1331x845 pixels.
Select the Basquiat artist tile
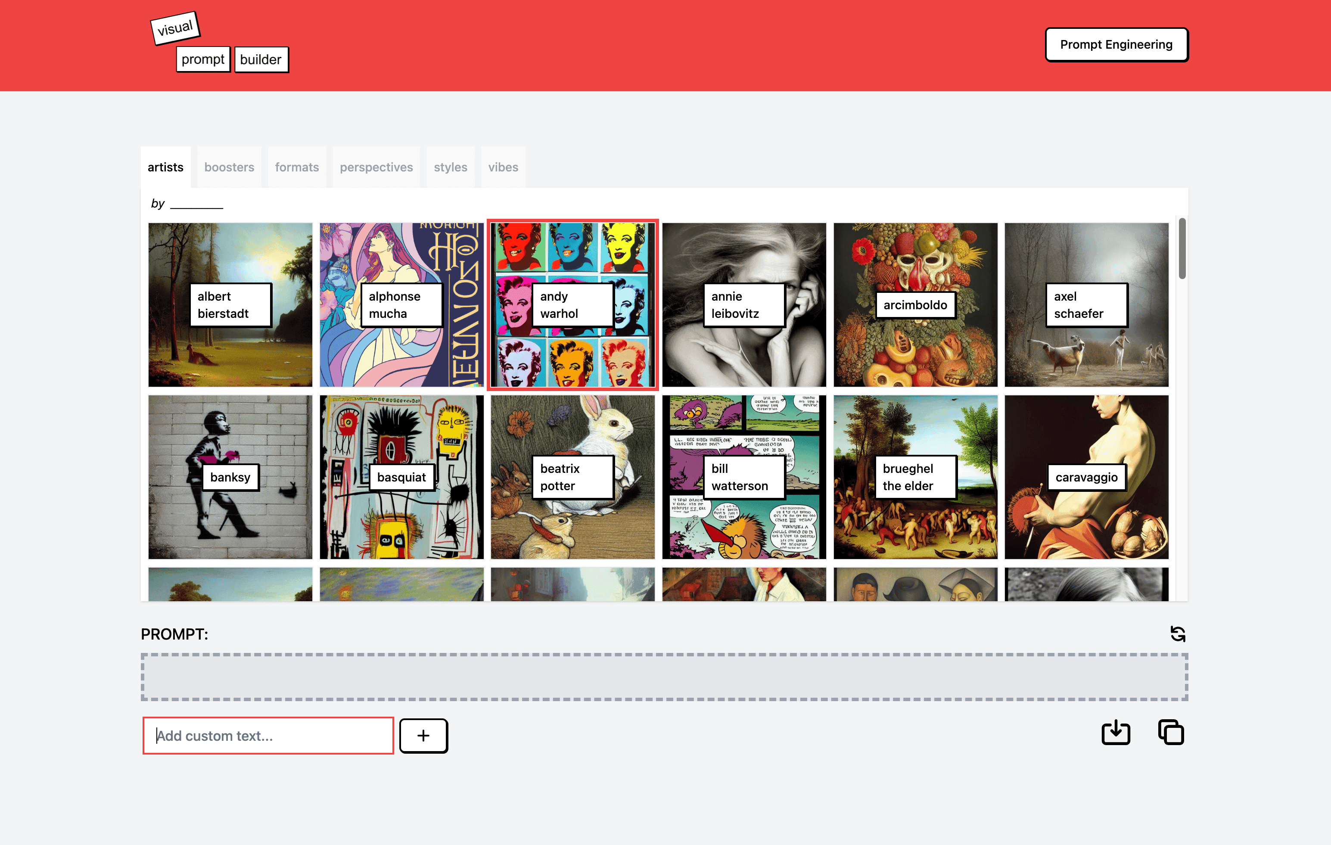pos(401,476)
